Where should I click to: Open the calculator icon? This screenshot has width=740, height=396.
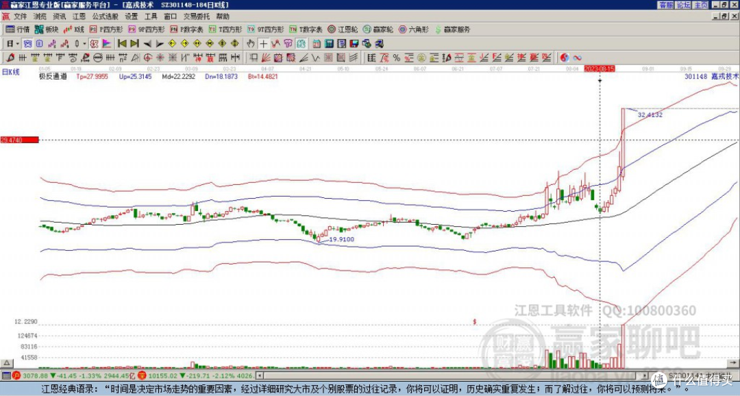330,44
